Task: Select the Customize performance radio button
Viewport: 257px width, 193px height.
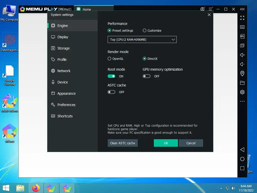Action: [x=144, y=30]
